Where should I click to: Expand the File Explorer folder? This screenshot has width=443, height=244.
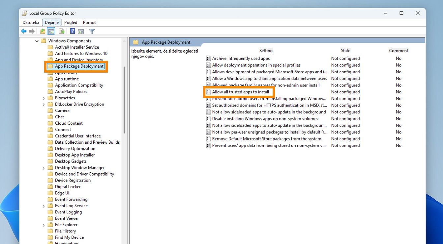tap(44, 225)
